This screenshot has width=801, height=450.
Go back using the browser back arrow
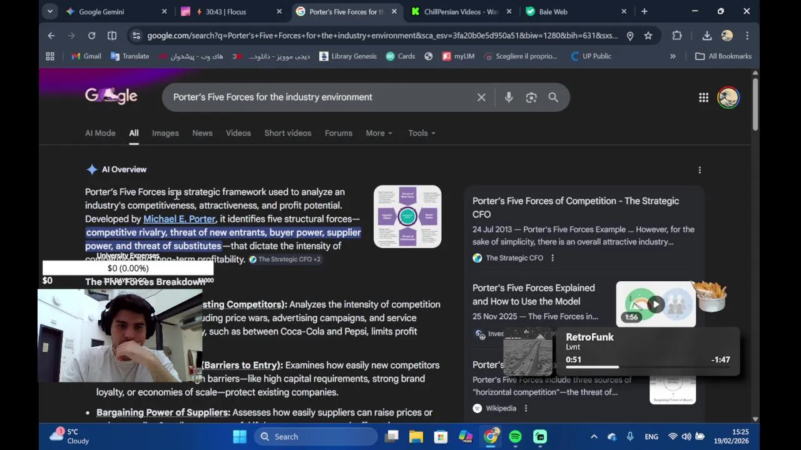tap(51, 36)
